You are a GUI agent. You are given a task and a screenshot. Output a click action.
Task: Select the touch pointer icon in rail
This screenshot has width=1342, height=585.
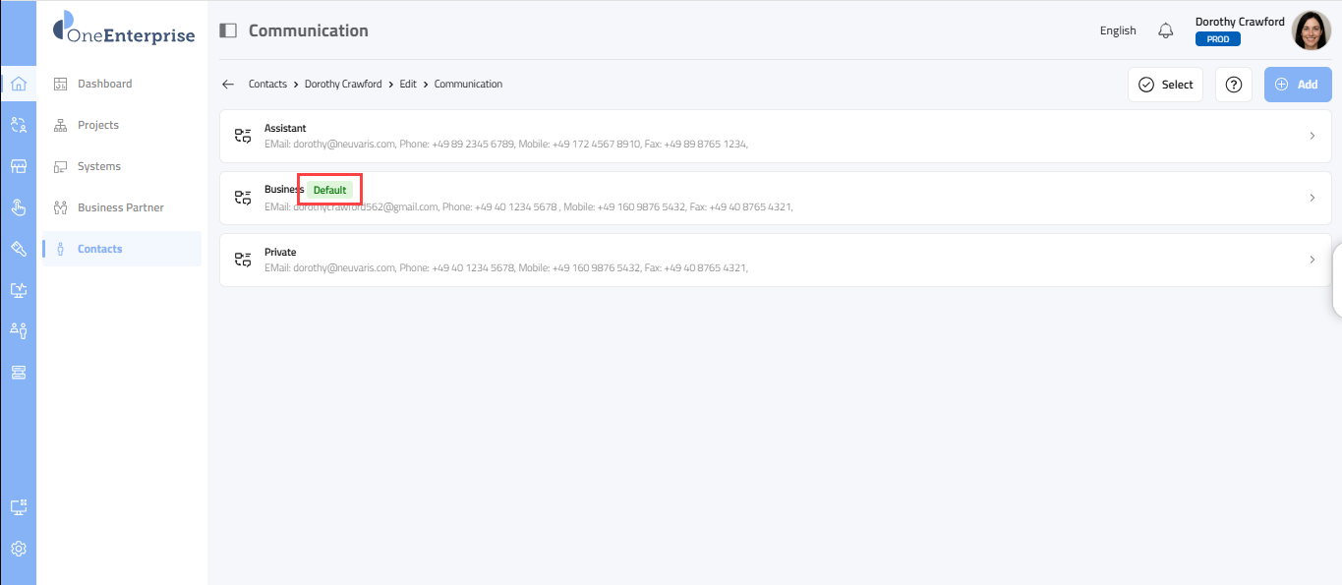pos(18,207)
